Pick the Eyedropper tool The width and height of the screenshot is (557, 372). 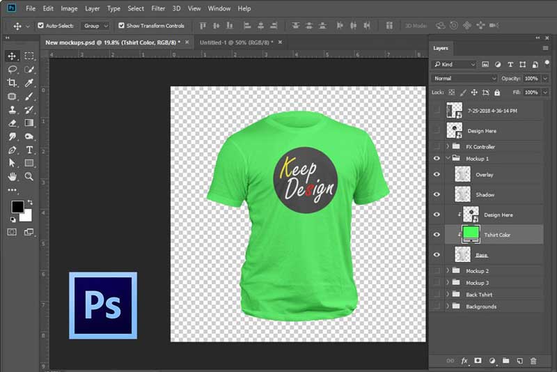(x=29, y=83)
